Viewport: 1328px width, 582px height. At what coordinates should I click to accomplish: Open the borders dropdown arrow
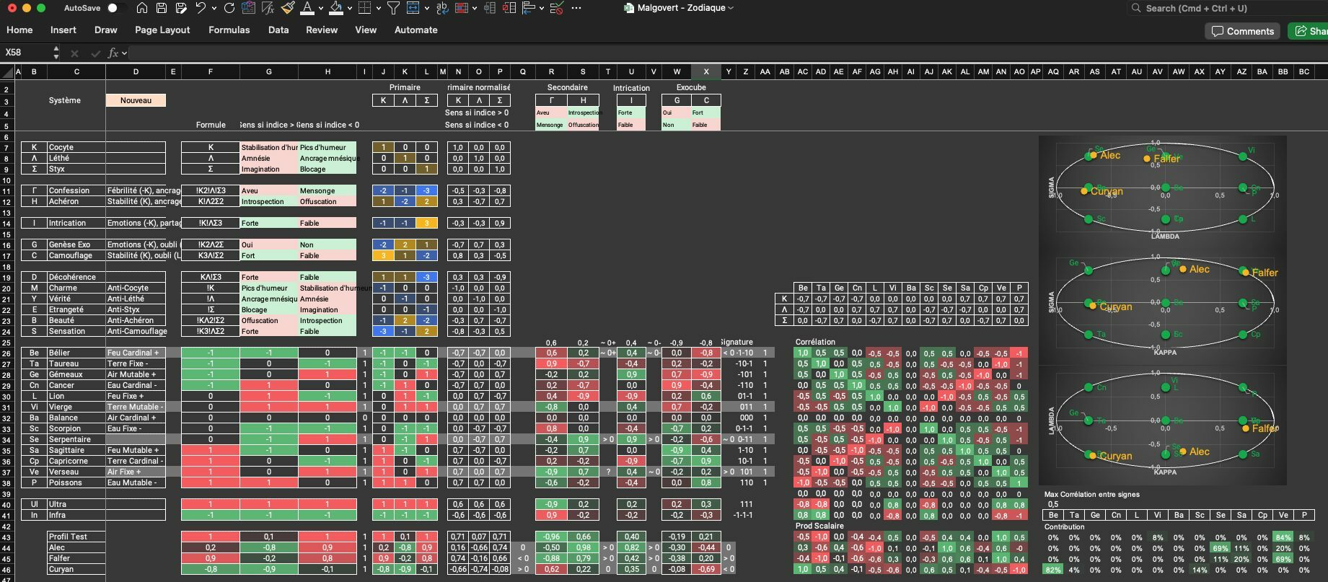point(378,9)
